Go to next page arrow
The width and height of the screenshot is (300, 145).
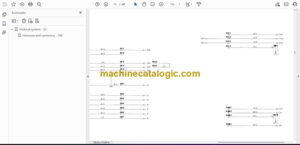106,4
